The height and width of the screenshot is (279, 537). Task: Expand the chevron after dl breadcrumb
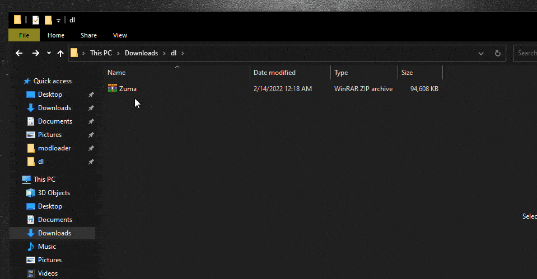coord(183,53)
